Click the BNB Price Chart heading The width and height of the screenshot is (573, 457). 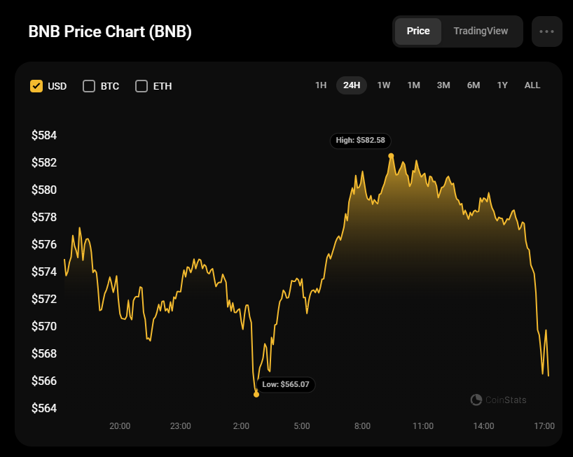point(110,32)
